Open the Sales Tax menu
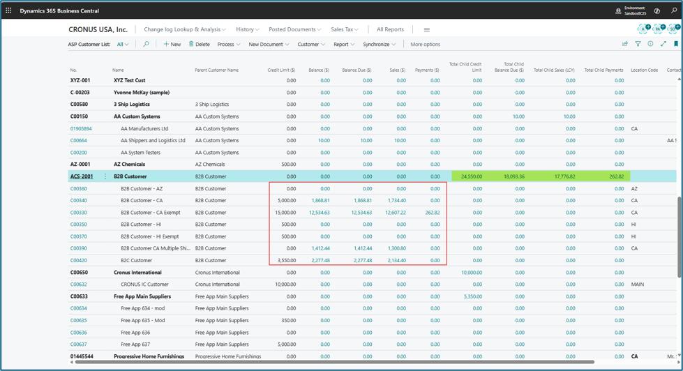683x371 pixels. [345, 29]
